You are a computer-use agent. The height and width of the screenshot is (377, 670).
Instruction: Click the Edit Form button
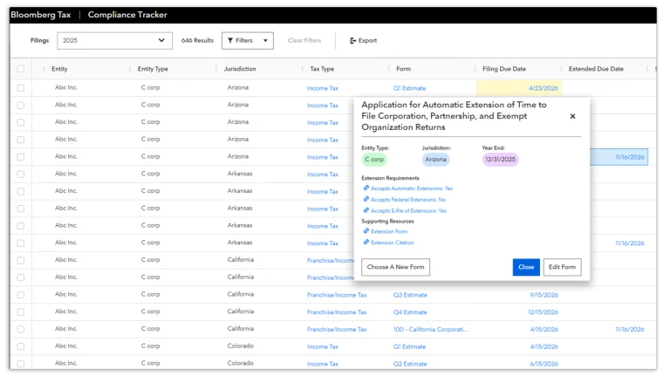click(x=562, y=267)
